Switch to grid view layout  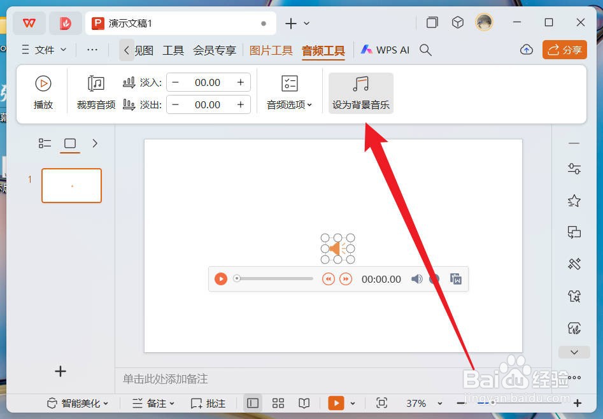coord(278,403)
